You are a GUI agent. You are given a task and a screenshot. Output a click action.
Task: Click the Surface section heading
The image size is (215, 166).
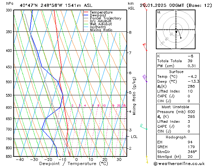[176, 72]
